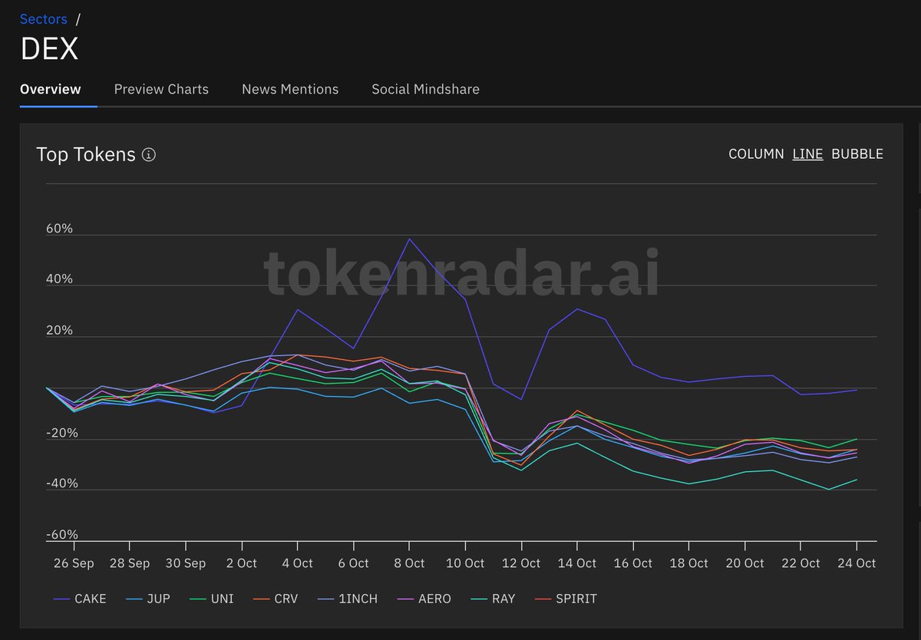Toggle the RAY series in legend
Viewport: 921px width, 640px height.
click(493, 599)
